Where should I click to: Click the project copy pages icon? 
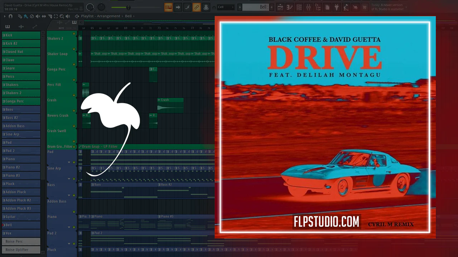tap(327, 7)
